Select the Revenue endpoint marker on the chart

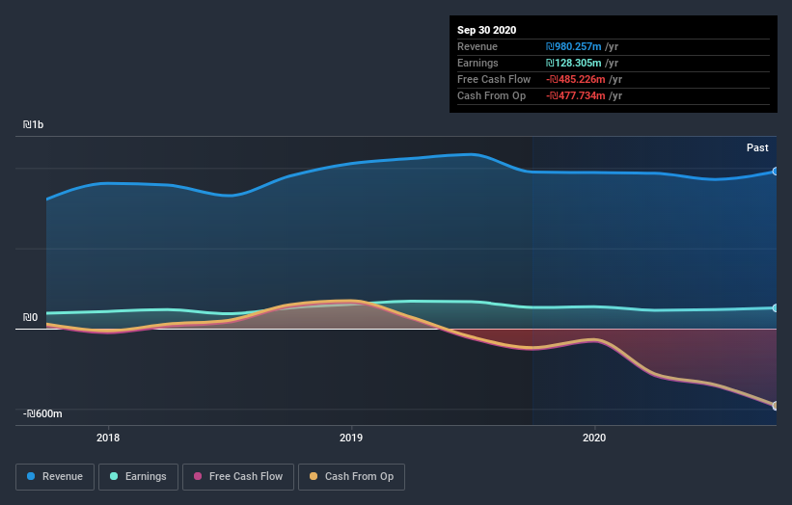coord(776,172)
